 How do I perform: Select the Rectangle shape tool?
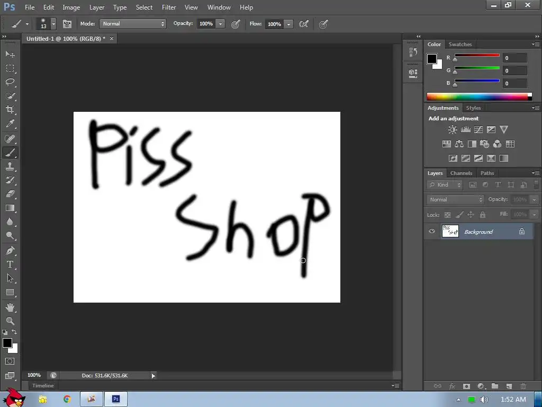coord(10,293)
